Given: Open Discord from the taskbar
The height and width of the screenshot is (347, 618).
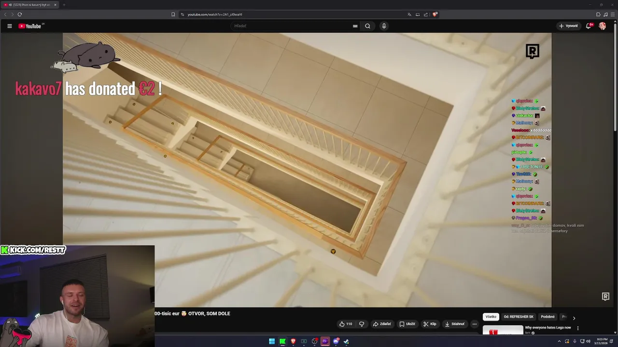Looking at the screenshot, I should point(336,341).
